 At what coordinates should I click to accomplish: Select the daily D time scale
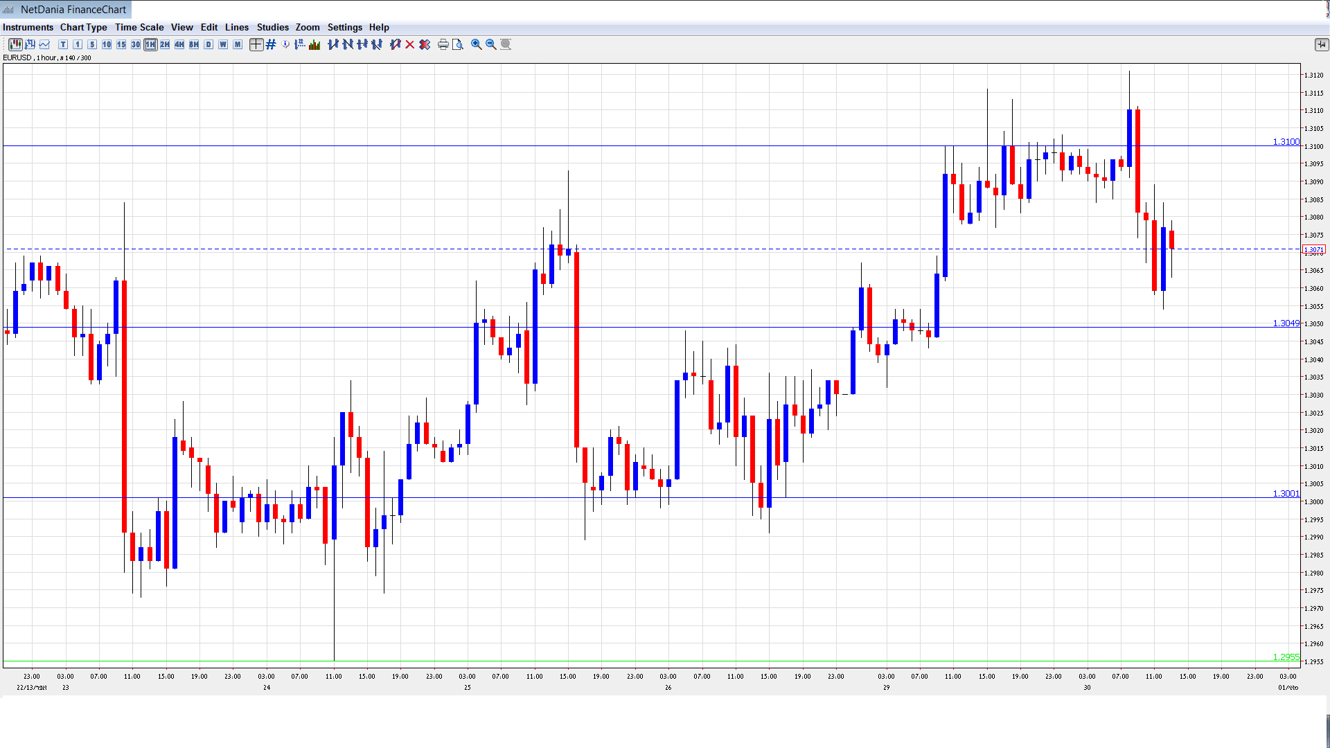click(x=209, y=44)
